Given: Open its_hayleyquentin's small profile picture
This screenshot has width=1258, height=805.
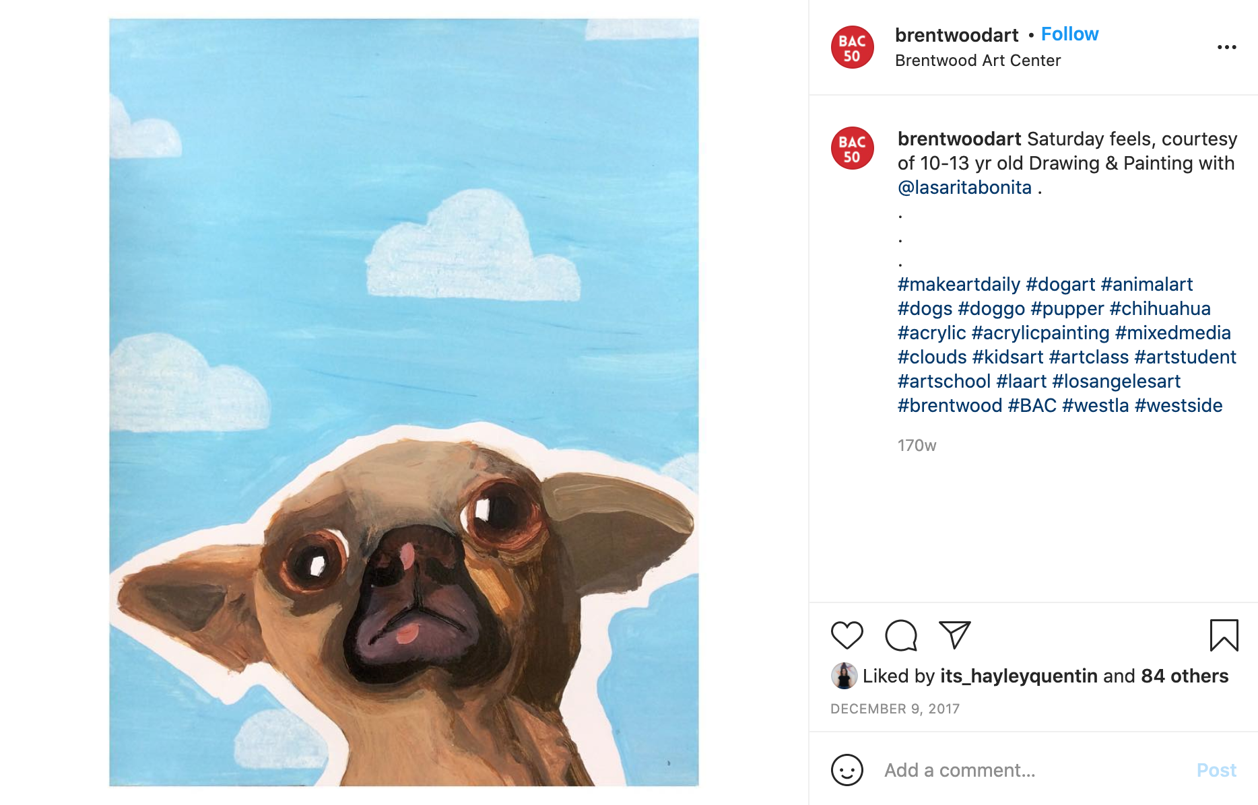Looking at the screenshot, I should tap(844, 676).
